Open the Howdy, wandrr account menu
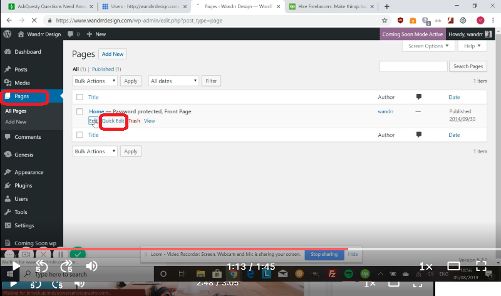 pos(470,34)
